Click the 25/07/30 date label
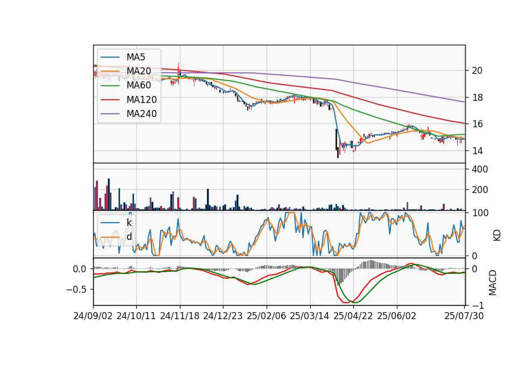 click(464, 316)
